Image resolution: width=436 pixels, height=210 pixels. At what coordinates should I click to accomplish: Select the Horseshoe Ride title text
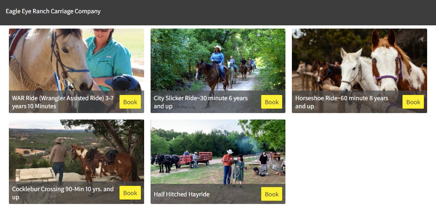pos(342,102)
